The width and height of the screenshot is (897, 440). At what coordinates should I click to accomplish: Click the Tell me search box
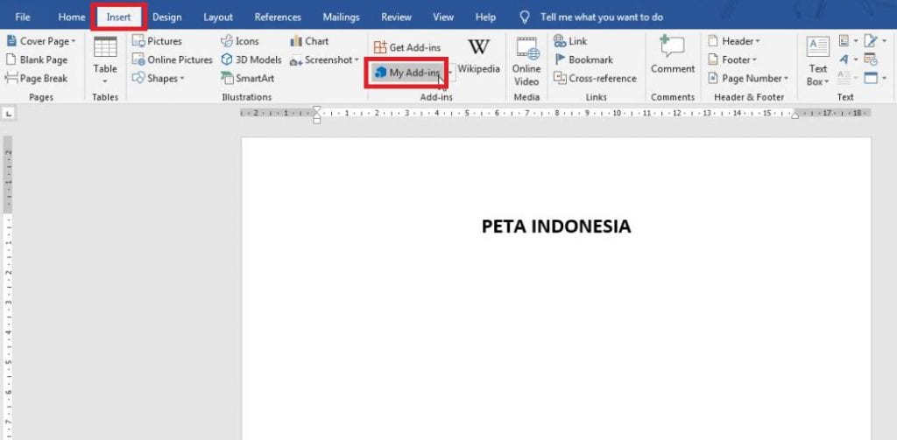click(x=601, y=17)
